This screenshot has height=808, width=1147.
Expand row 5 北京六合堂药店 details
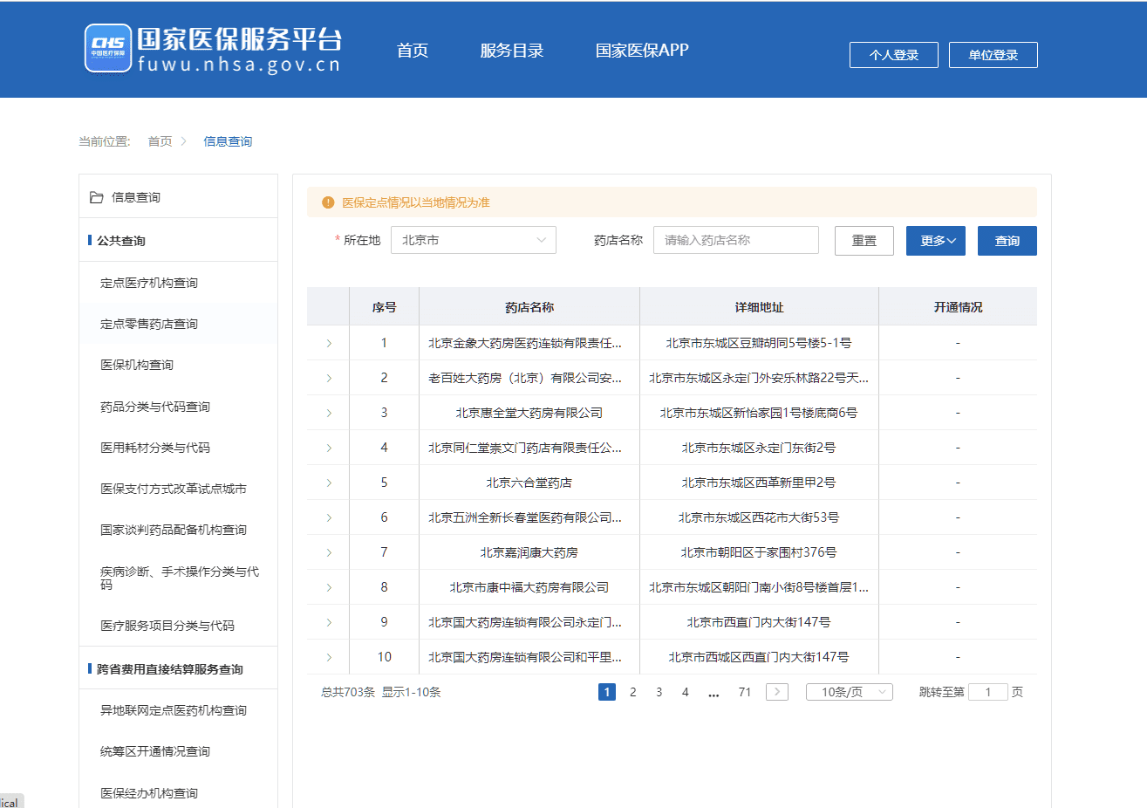(329, 483)
